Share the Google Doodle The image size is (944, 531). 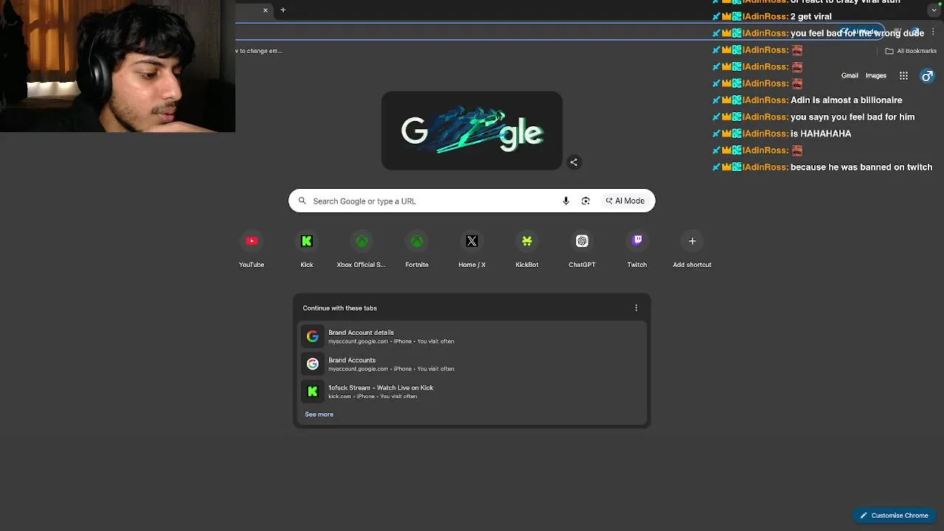pyautogui.click(x=574, y=162)
